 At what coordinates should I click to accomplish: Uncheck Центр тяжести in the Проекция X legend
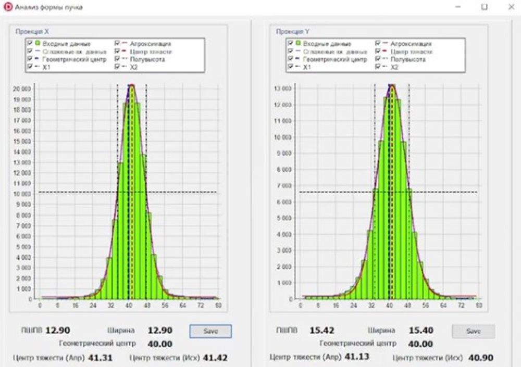117,52
